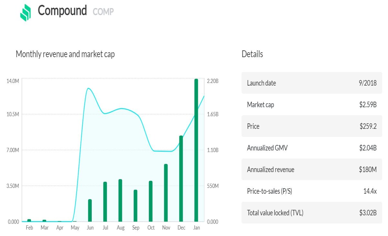Click the June revenue bar
388x236 pixels.
pyautogui.click(x=90, y=210)
